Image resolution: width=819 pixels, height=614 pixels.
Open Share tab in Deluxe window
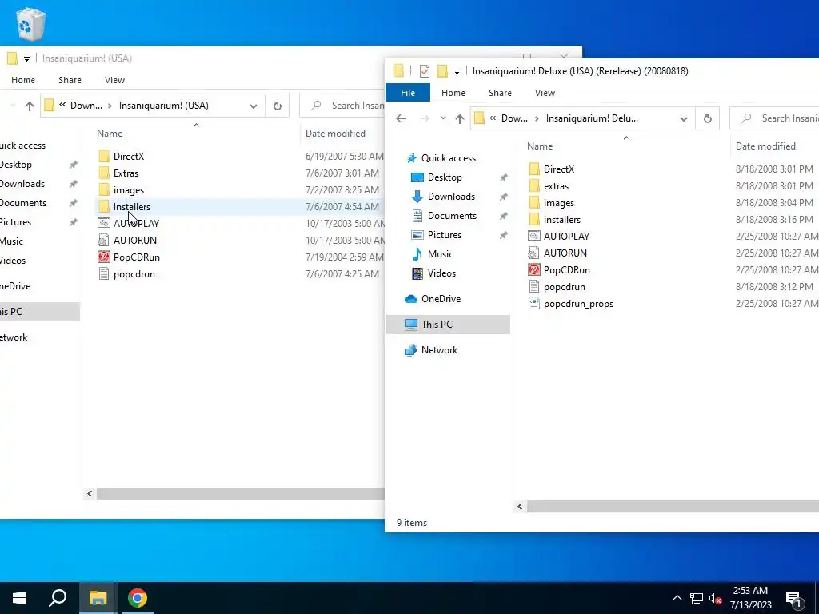pyautogui.click(x=500, y=93)
